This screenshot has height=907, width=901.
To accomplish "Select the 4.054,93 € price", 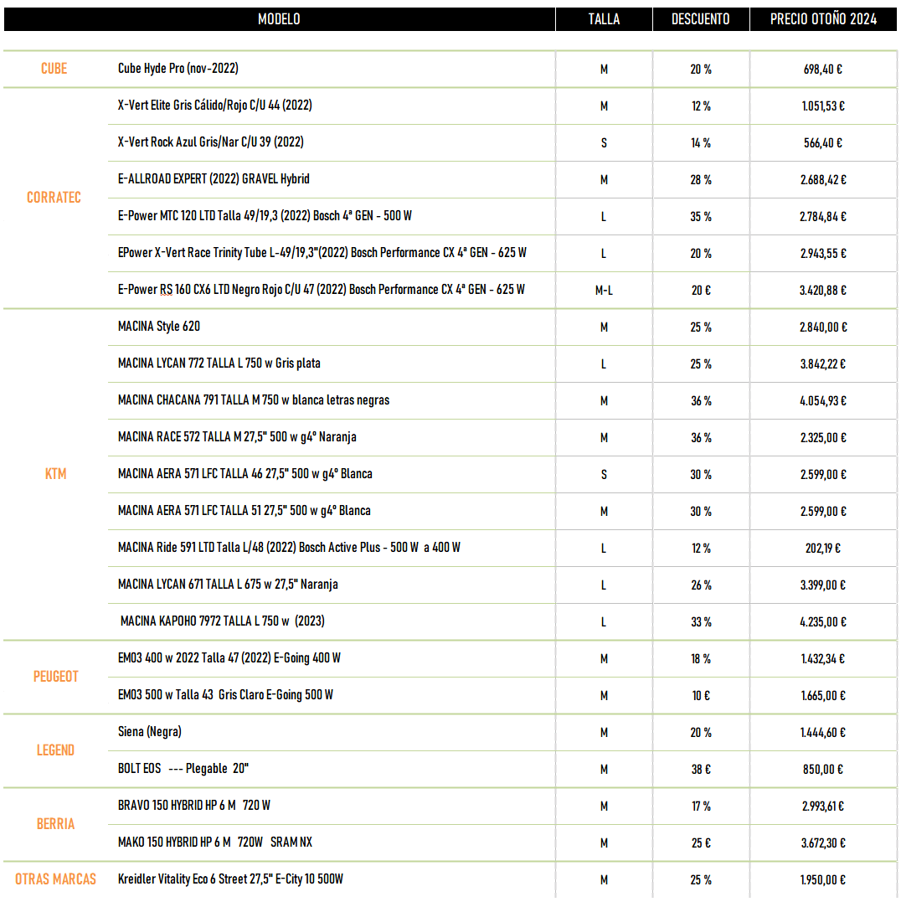I will [823, 401].
